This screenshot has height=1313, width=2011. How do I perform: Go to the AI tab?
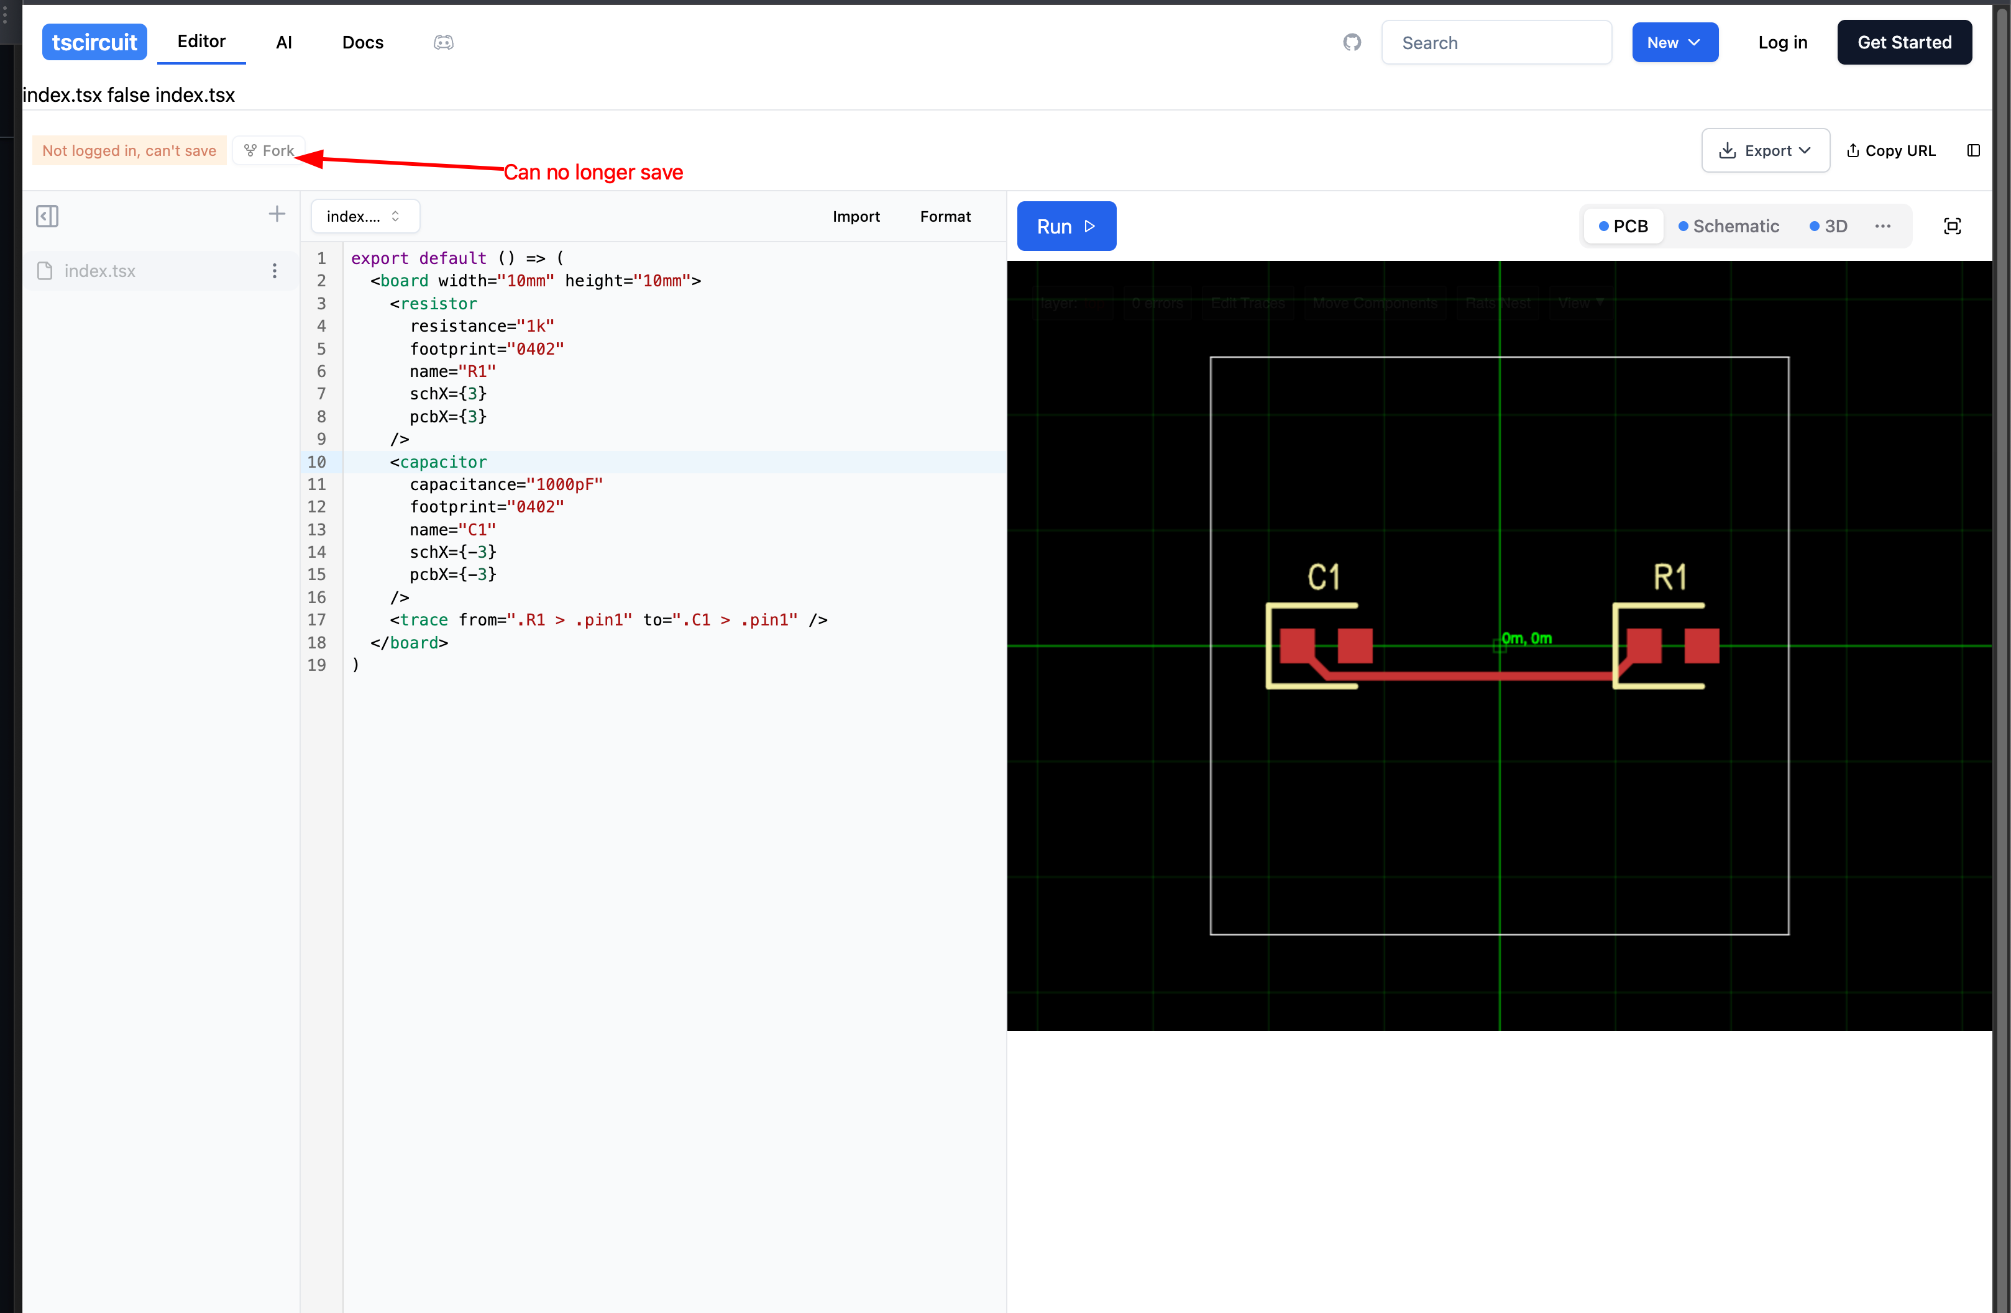[x=284, y=42]
